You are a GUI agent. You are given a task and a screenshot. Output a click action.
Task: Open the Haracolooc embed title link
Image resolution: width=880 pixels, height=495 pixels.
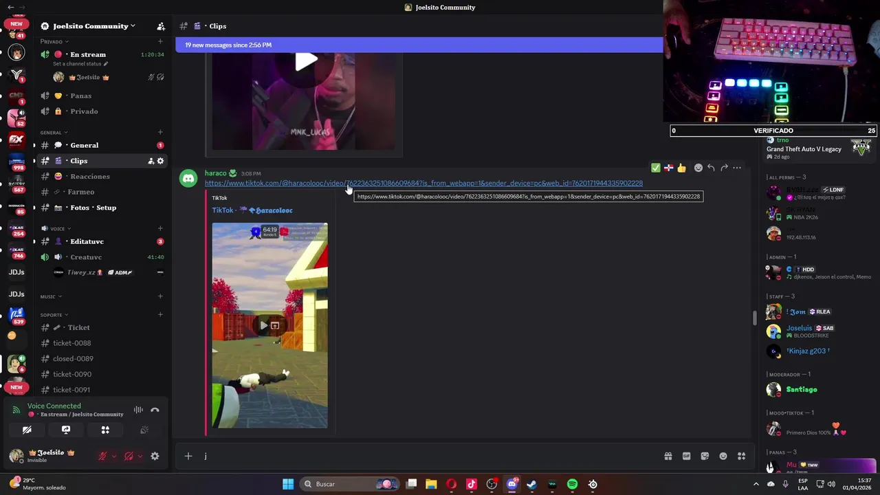tap(252, 210)
